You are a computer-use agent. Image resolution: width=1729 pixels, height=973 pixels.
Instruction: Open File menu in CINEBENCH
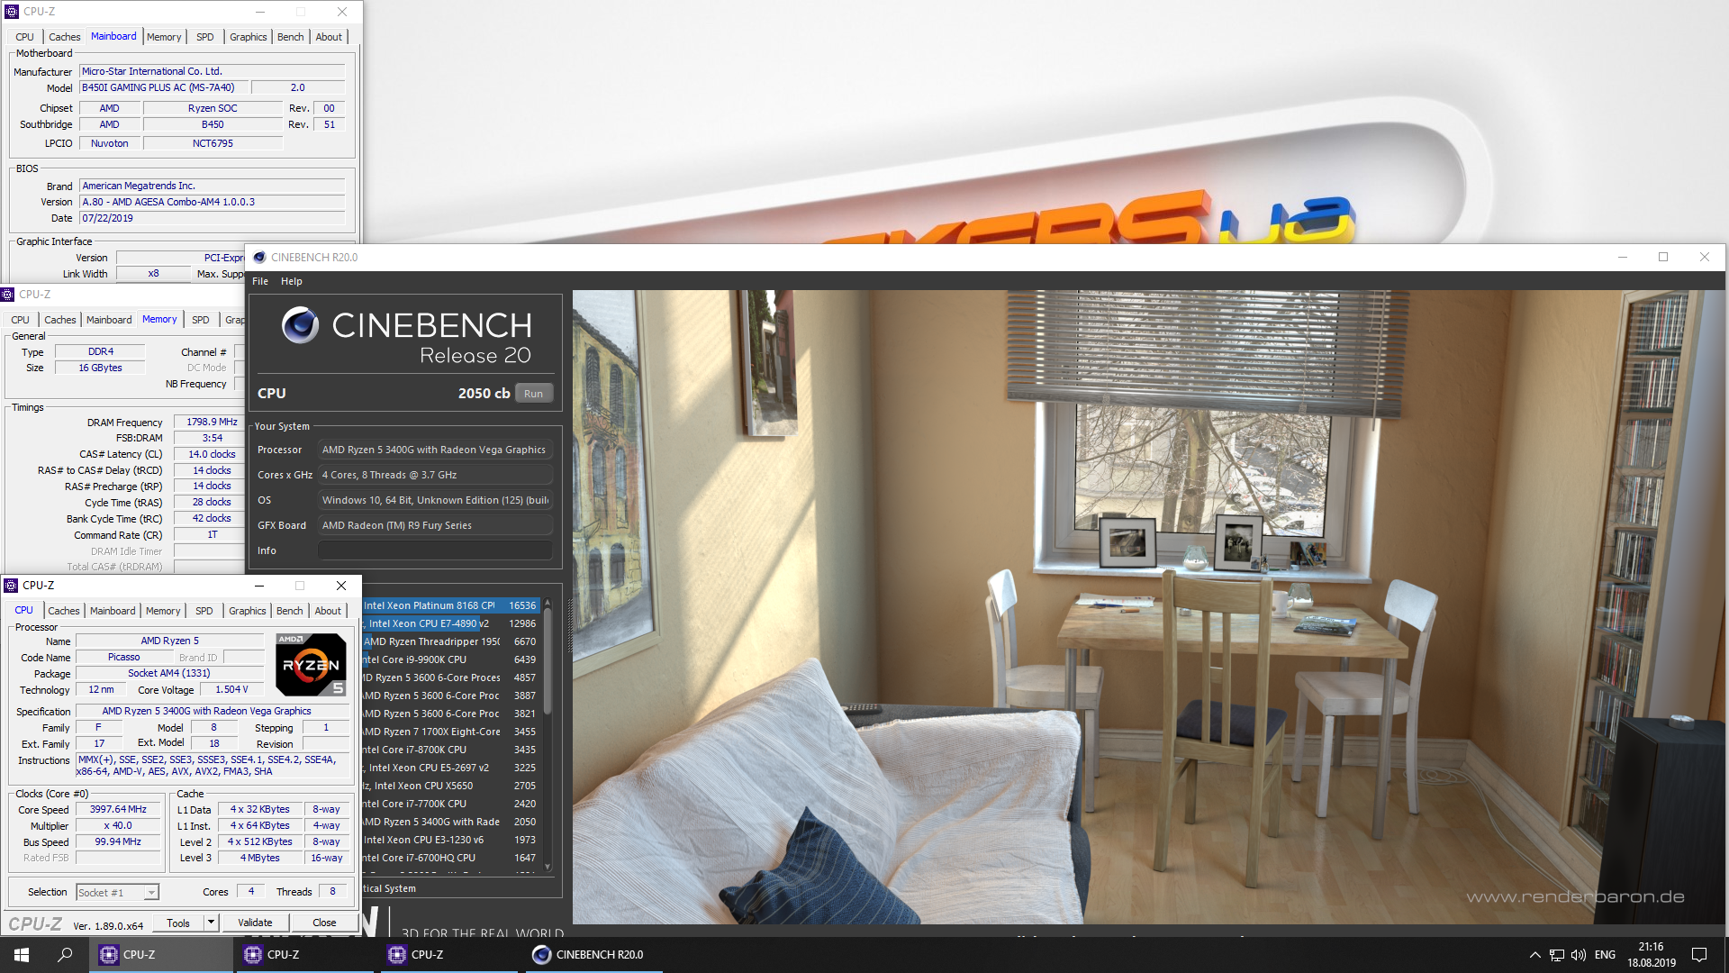(260, 281)
